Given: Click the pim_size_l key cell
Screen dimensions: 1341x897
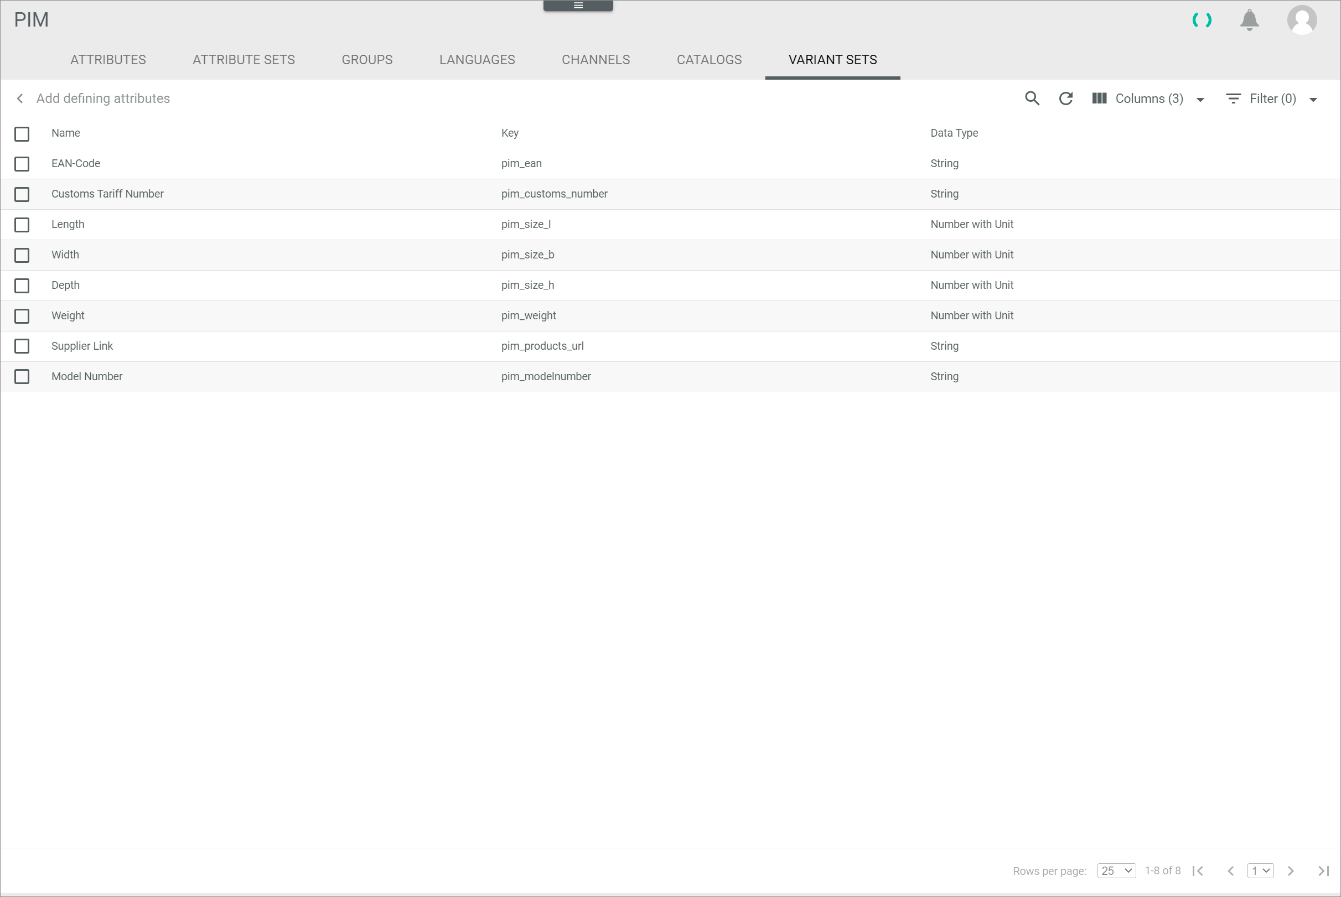Looking at the screenshot, I should click(526, 224).
